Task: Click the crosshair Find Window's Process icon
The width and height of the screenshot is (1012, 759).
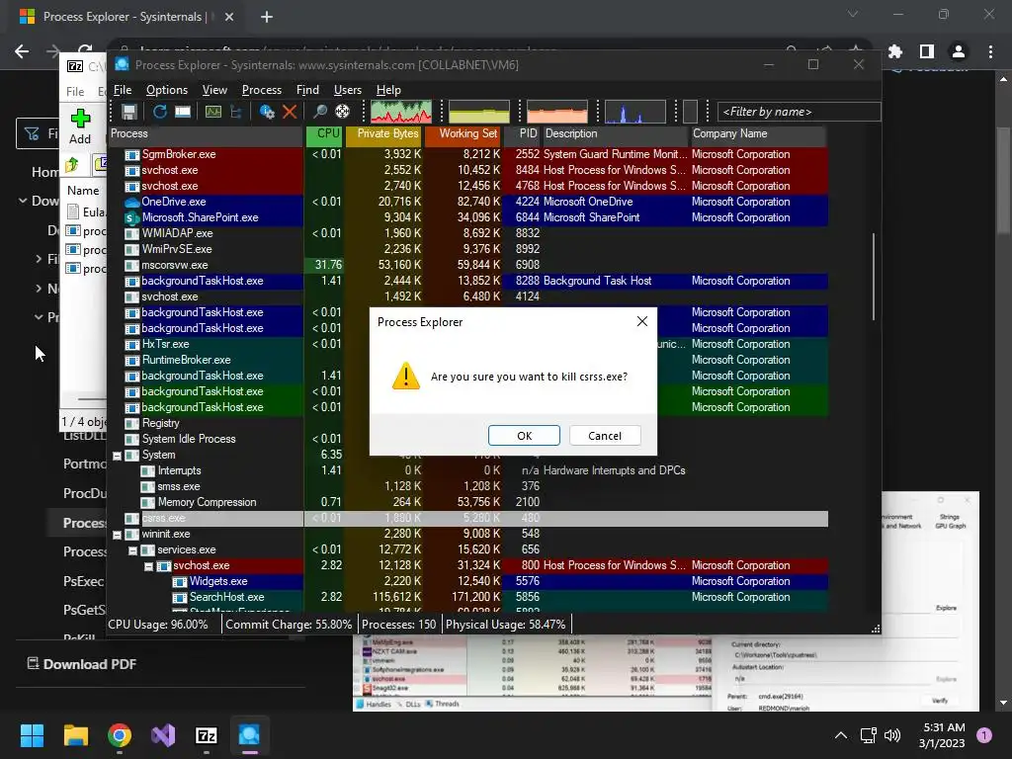Action: click(x=342, y=112)
